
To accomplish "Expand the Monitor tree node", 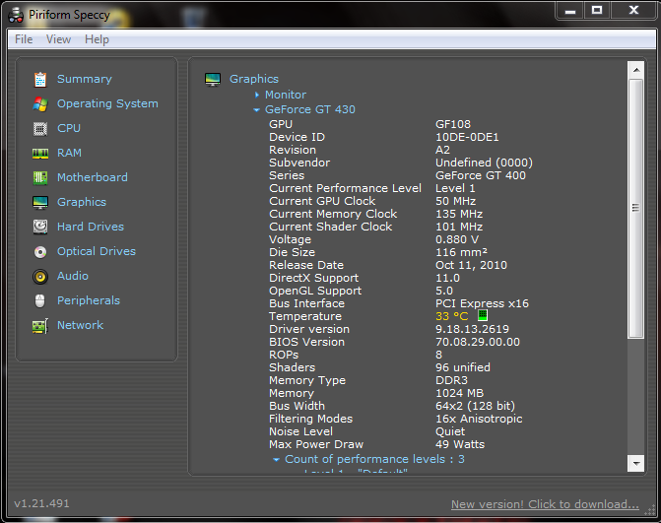I will pos(257,95).
